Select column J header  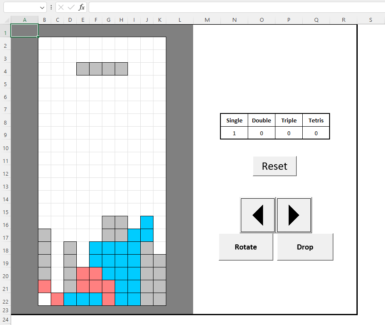147,20
